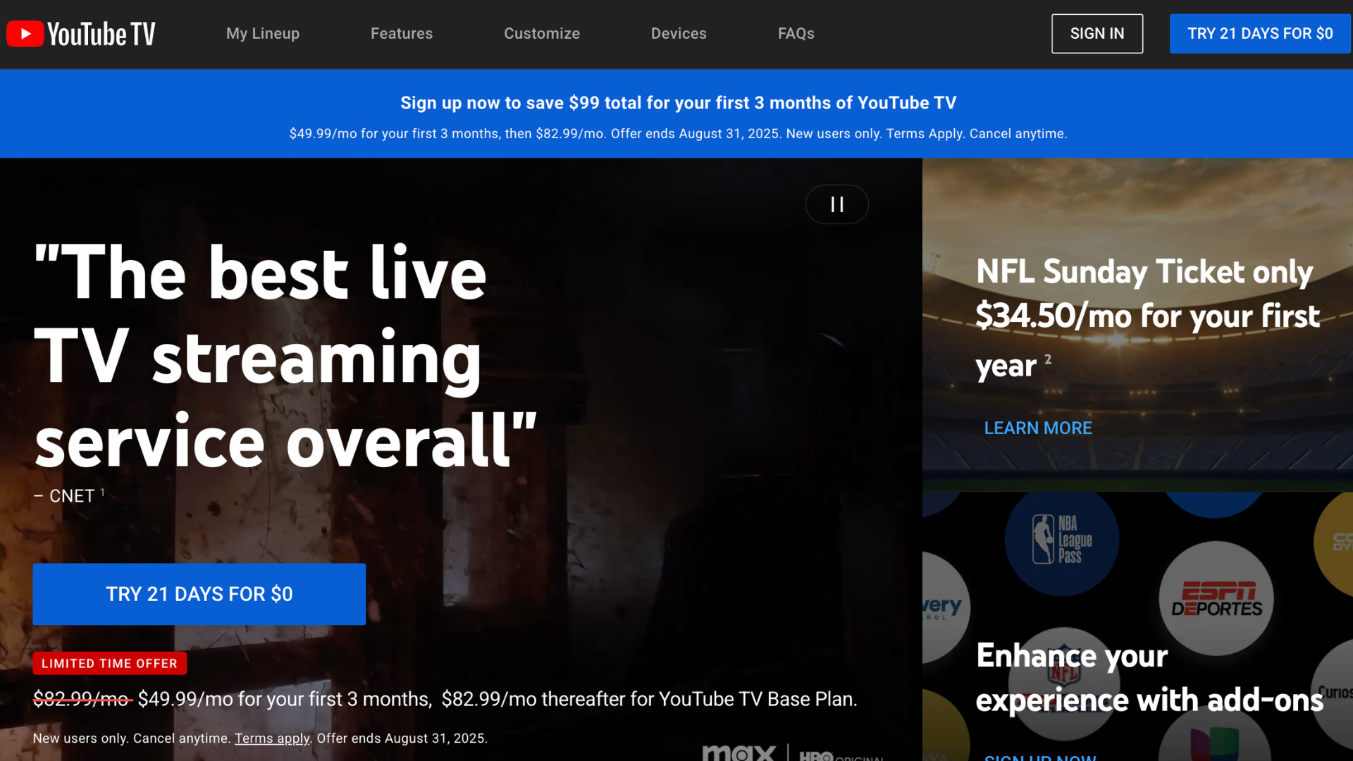Learn more about NFL Sunday Ticket
The height and width of the screenshot is (761, 1353).
pyautogui.click(x=1038, y=428)
